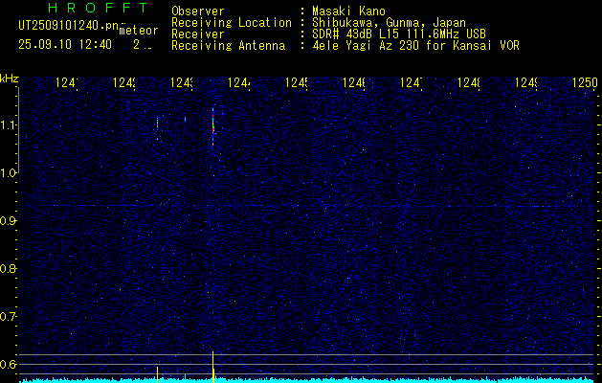Click the Observer label

(x=198, y=11)
